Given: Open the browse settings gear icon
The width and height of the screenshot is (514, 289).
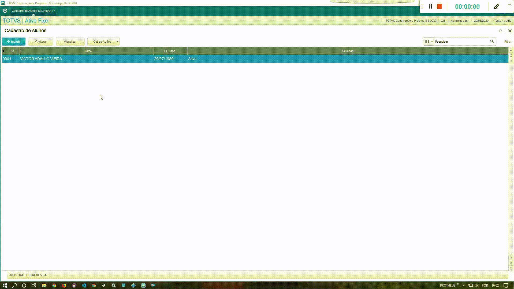Looking at the screenshot, I should [x=500, y=31].
